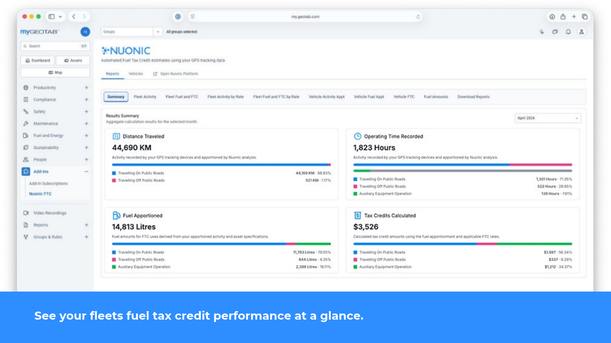
Task: Click the windows icon beside the bell
Action: [x=555, y=32]
